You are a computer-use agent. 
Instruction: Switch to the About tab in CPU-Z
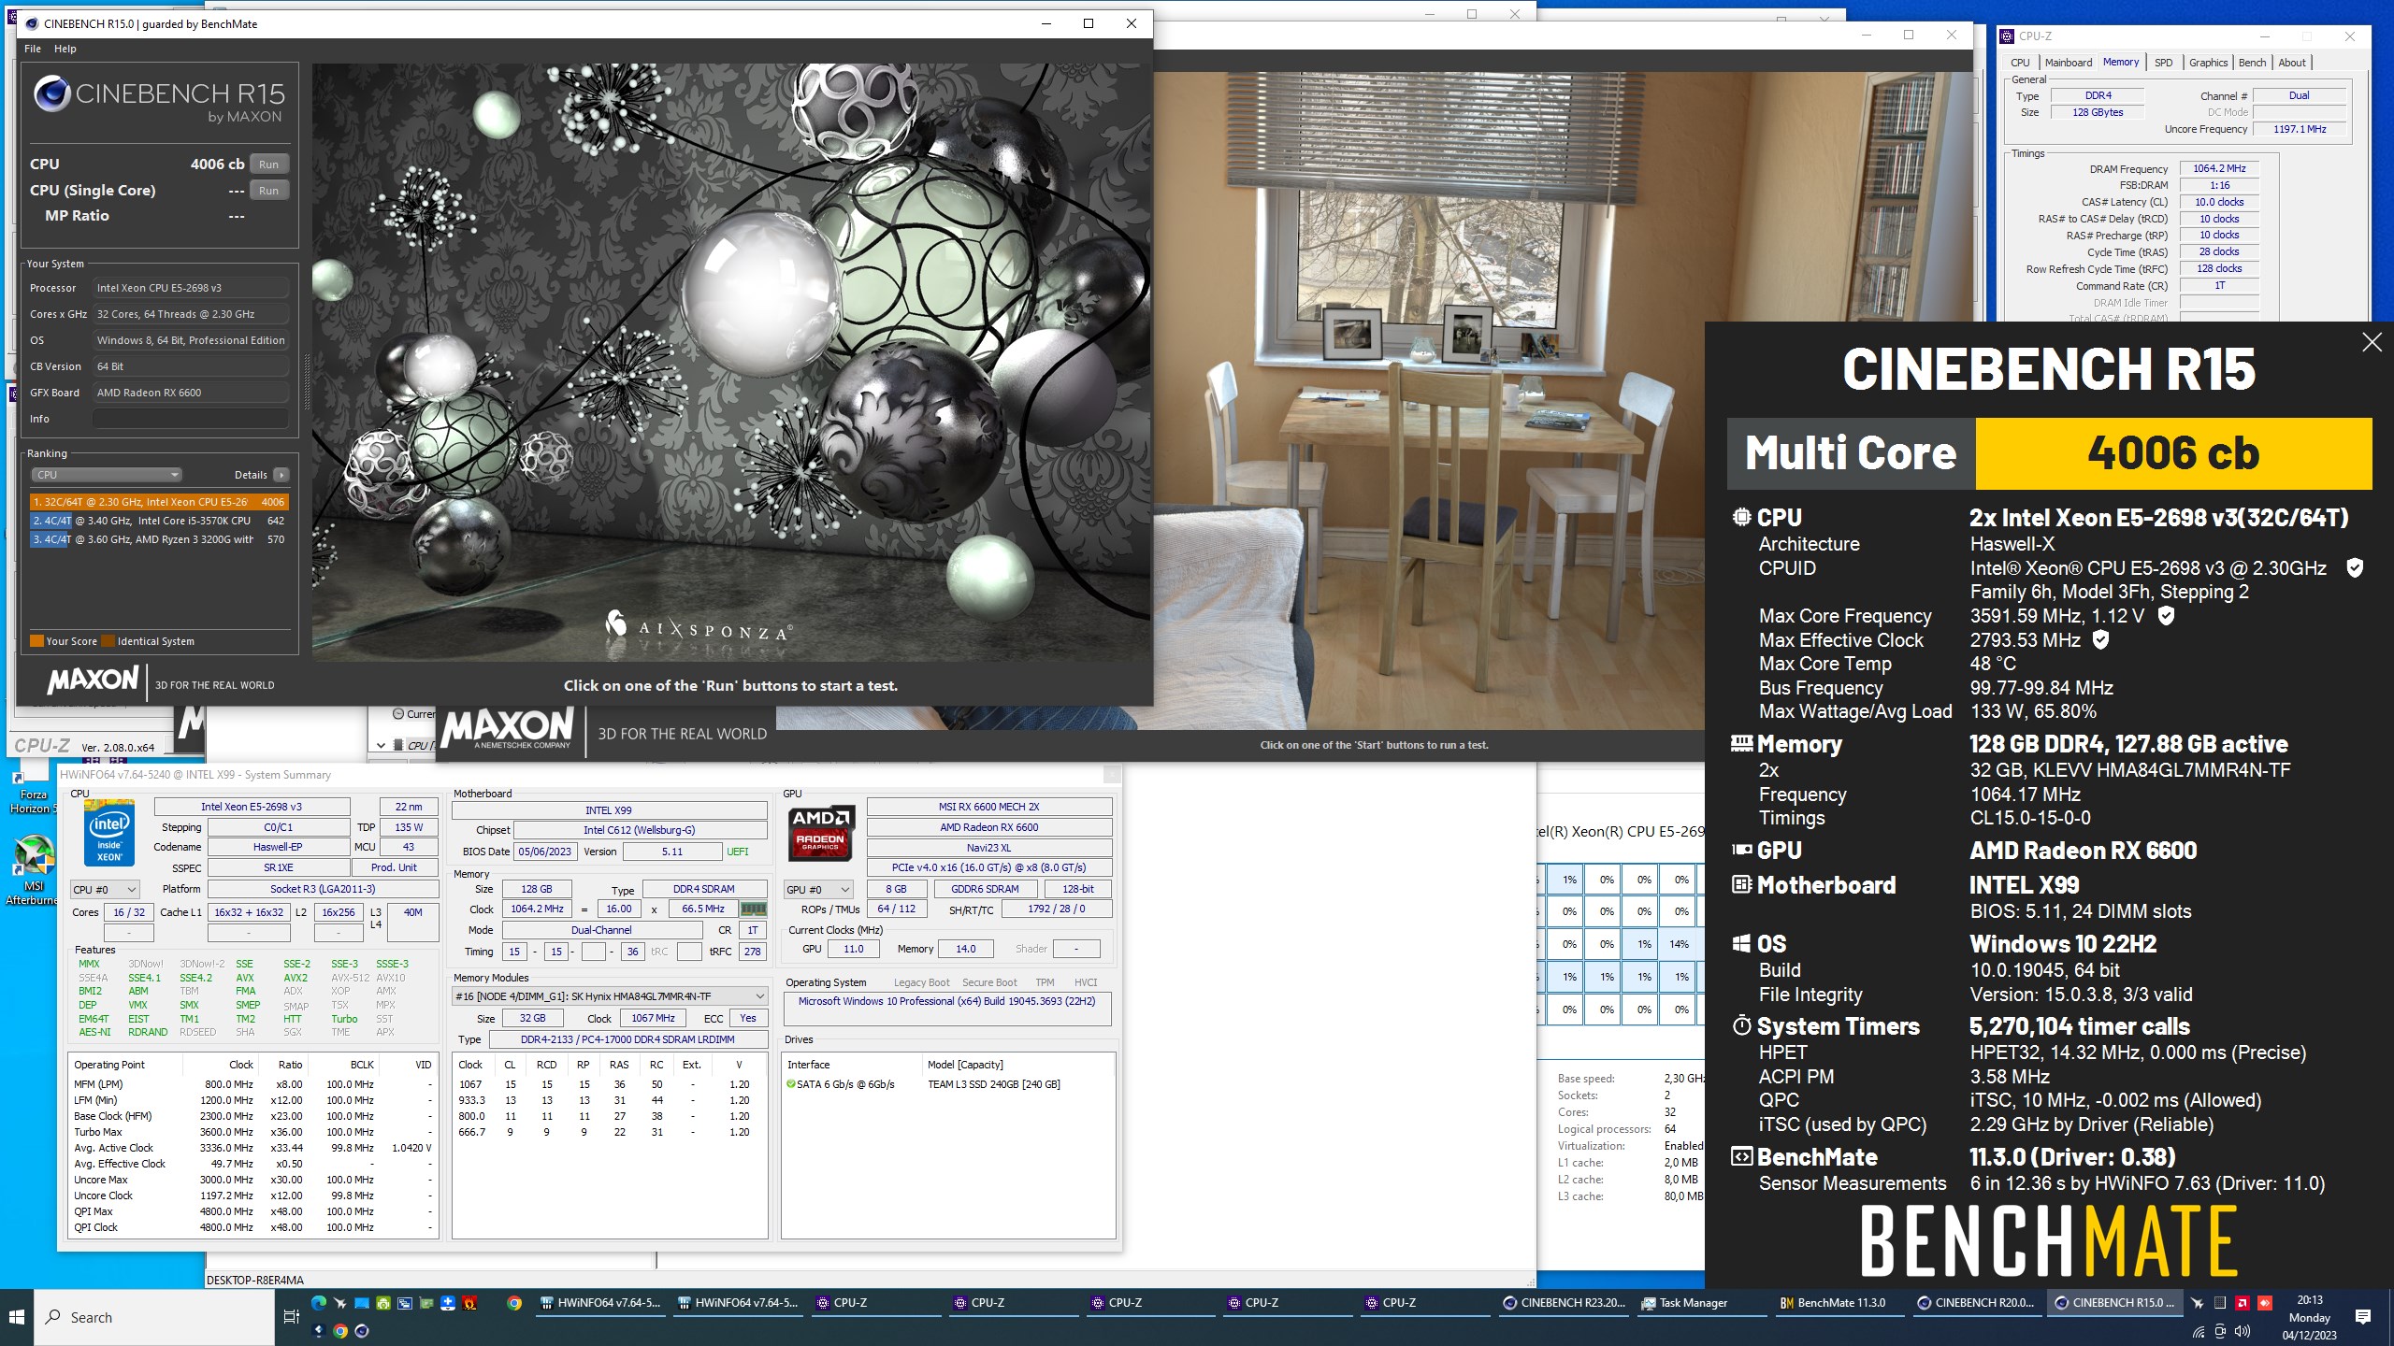click(2291, 63)
